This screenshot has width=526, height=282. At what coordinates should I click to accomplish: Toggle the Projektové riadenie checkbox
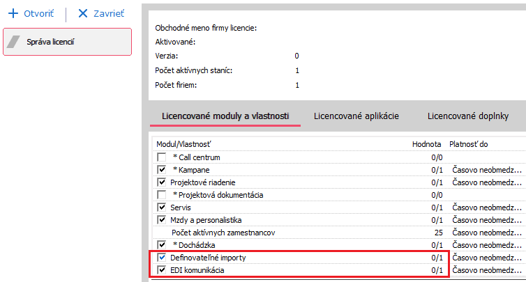pos(162,182)
